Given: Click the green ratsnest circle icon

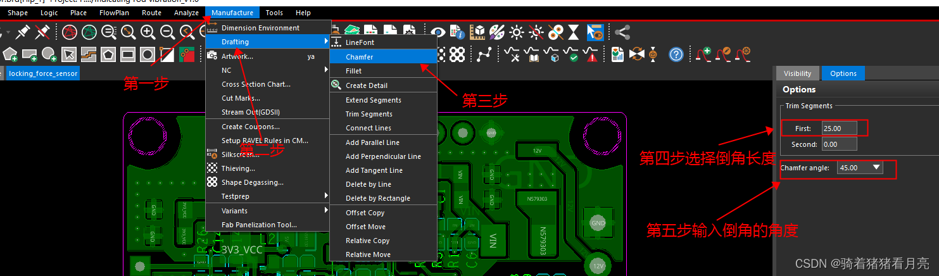Looking at the screenshot, I should (89, 31).
